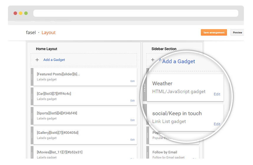The image size is (253, 165).
Task: Click the green maximize window dot
Action: [26, 13]
